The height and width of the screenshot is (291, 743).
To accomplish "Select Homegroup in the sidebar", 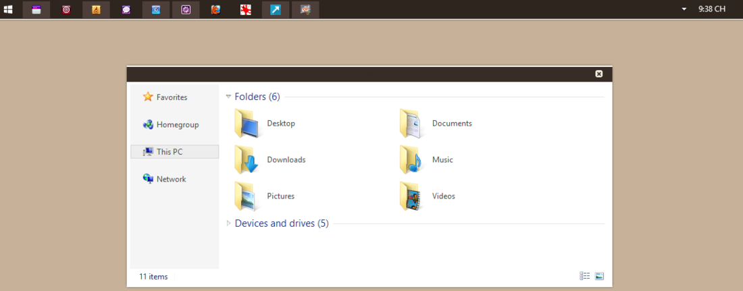I will (x=171, y=125).
